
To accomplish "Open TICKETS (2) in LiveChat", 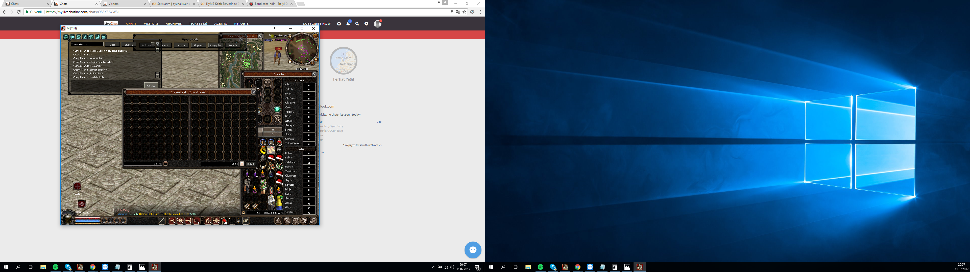I will point(198,24).
